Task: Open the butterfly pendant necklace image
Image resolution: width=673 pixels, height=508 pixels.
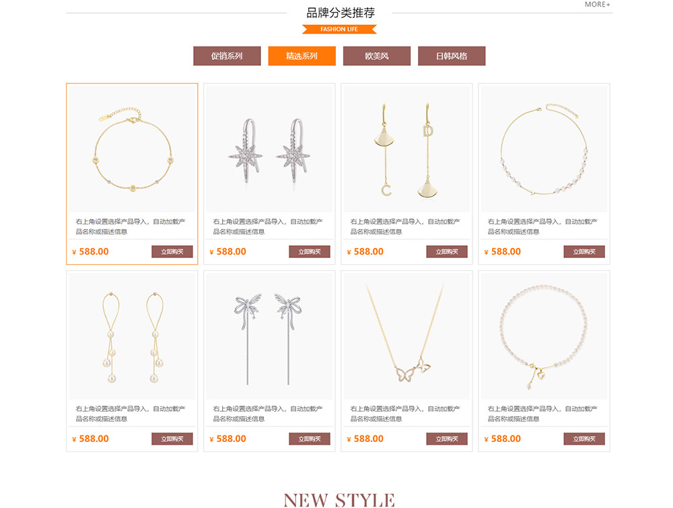Action: (x=406, y=336)
